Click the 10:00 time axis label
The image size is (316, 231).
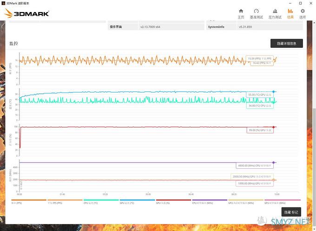276,194
